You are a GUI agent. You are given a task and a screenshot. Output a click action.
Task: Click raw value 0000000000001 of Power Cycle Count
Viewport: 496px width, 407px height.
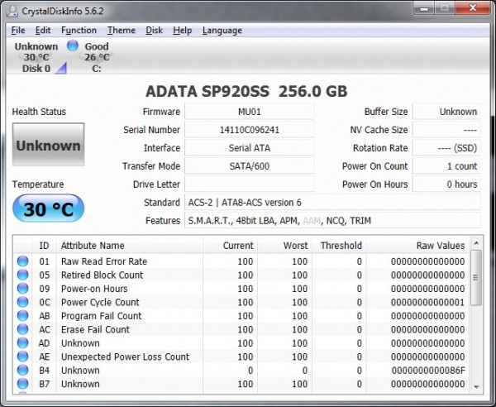tap(428, 302)
